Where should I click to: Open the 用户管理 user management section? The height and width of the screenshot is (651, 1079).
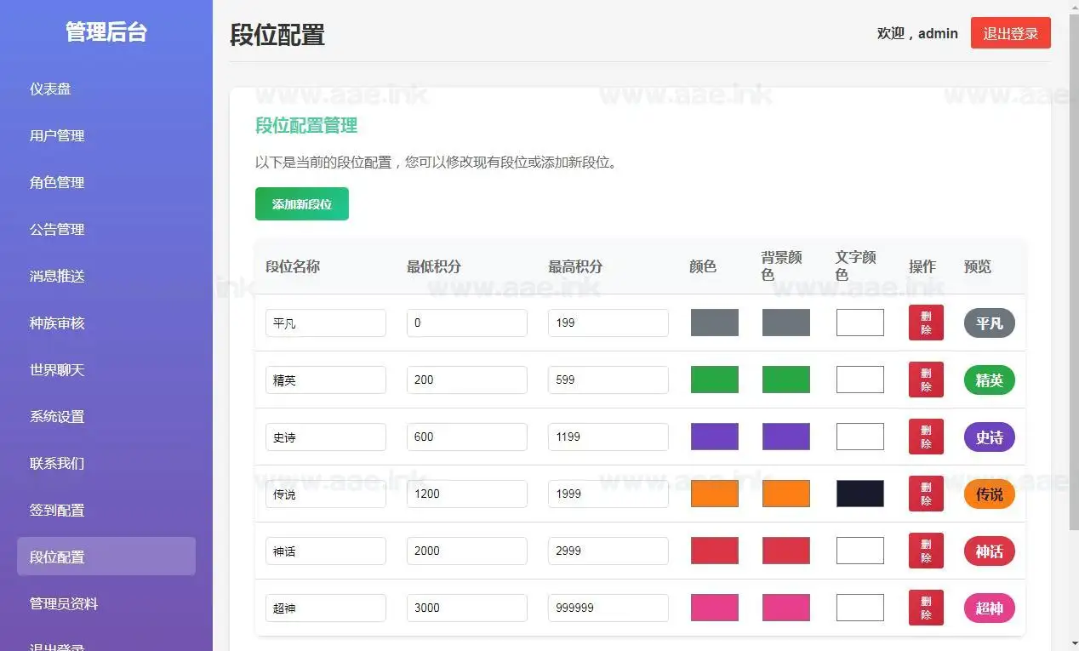point(57,135)
